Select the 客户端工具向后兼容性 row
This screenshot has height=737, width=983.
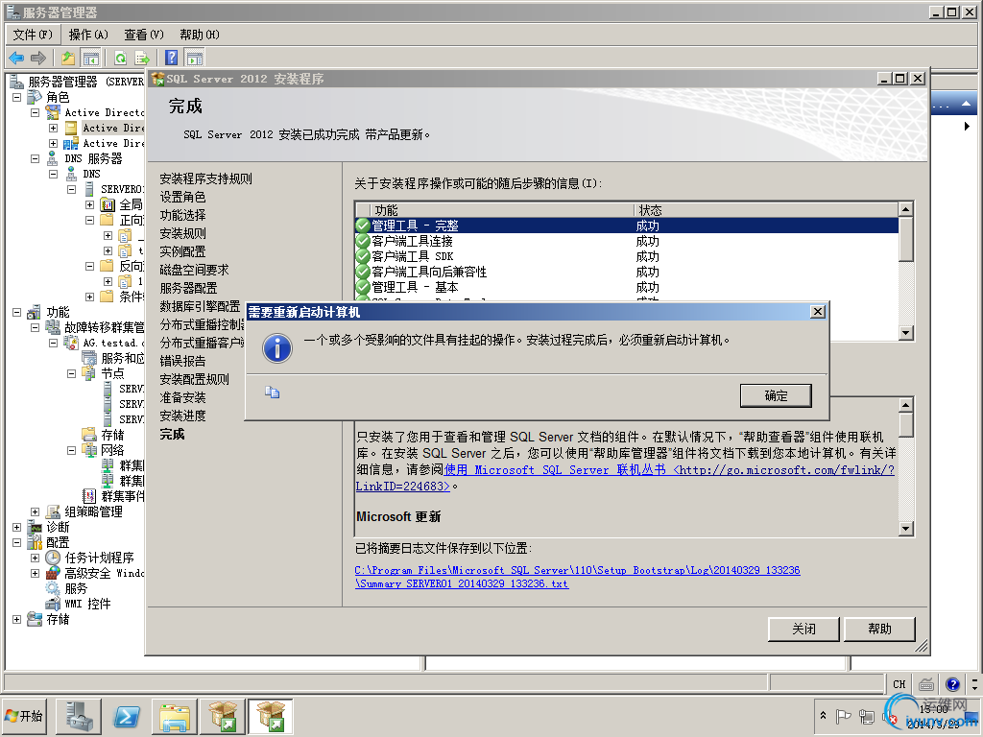(626, 272)
